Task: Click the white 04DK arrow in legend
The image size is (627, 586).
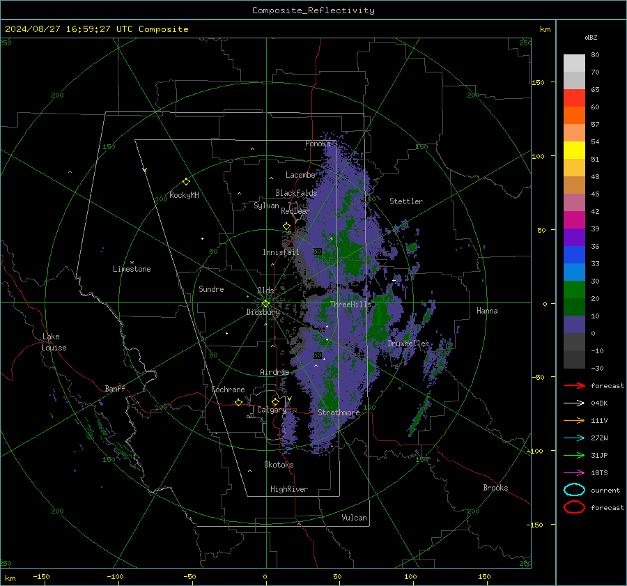Action: pos(574,403)
